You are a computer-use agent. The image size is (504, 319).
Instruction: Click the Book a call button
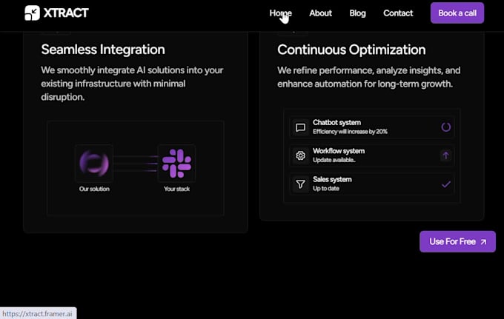pyautogui.click(x=457, y=13)
